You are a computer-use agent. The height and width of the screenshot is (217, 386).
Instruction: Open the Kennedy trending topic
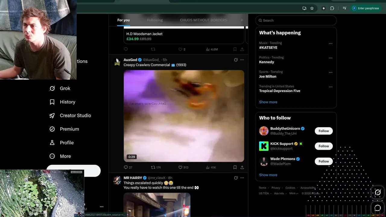267,62
